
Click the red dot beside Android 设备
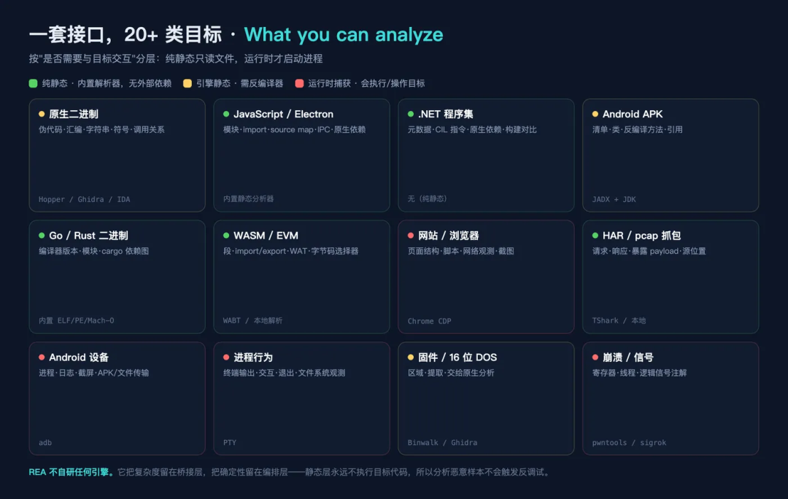pyautogui.click(x=42, y=357)
